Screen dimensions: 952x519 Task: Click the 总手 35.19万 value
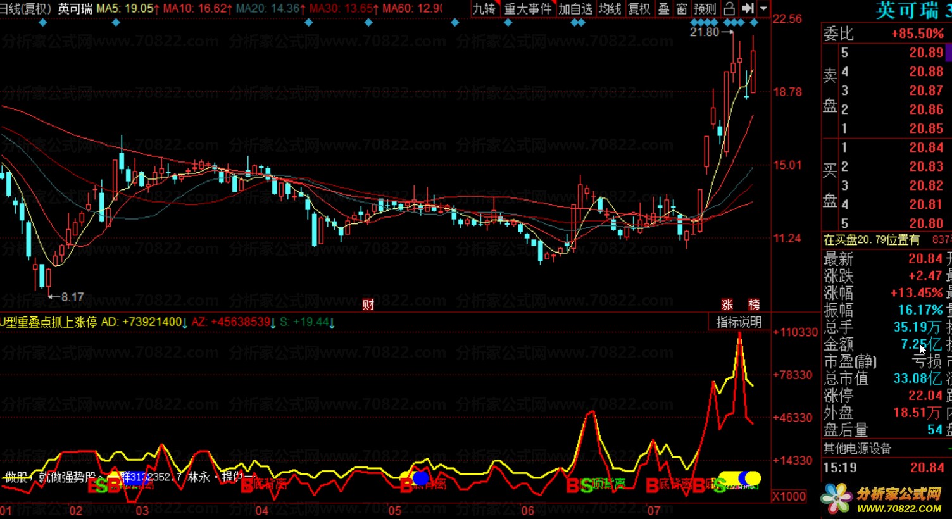coord(917,327)
